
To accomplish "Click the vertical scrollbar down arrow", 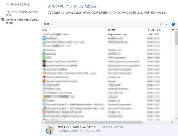I will pyautogui.click(x=176, y=119).
